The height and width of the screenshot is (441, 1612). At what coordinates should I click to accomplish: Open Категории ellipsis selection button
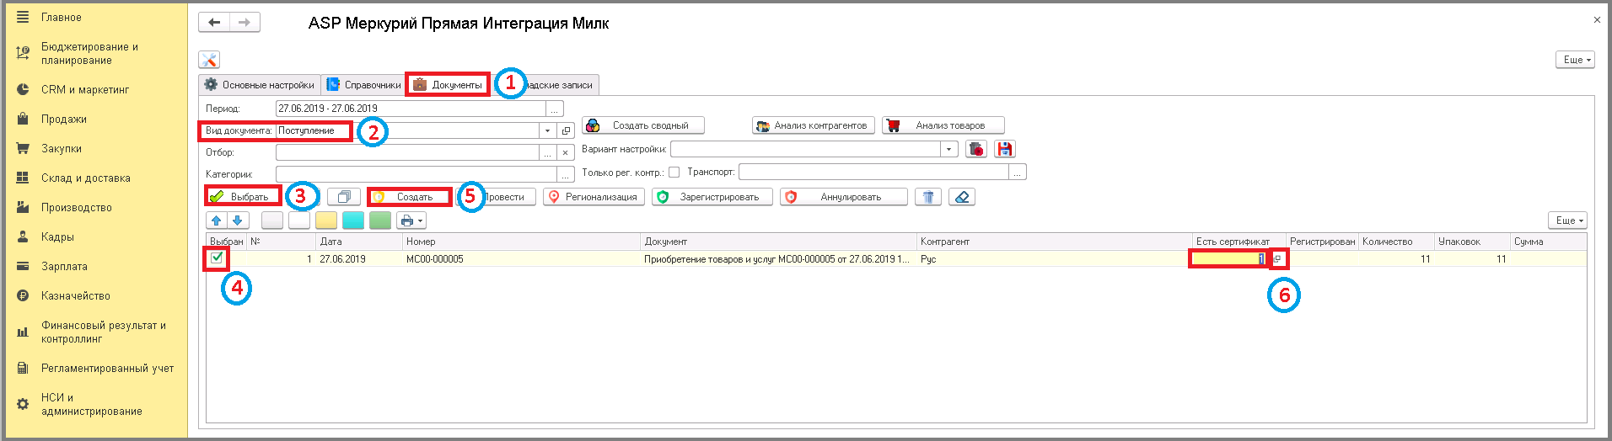point(566,174)
